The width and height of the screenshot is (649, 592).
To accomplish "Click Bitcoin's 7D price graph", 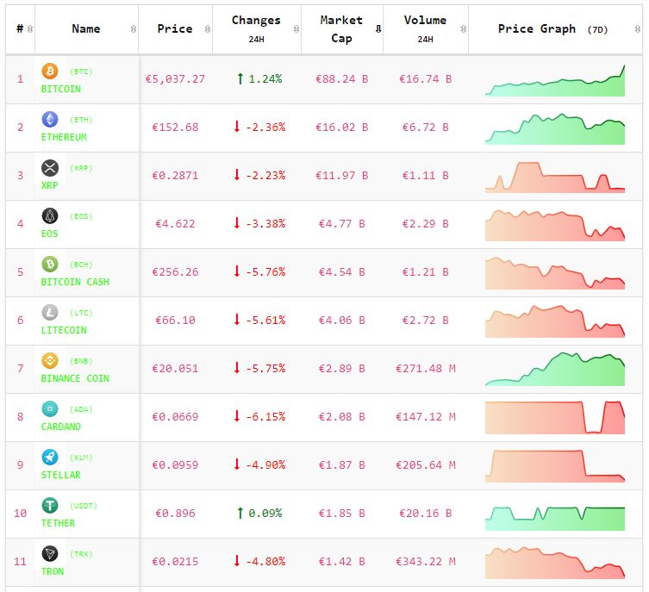I will pos(555,80).
